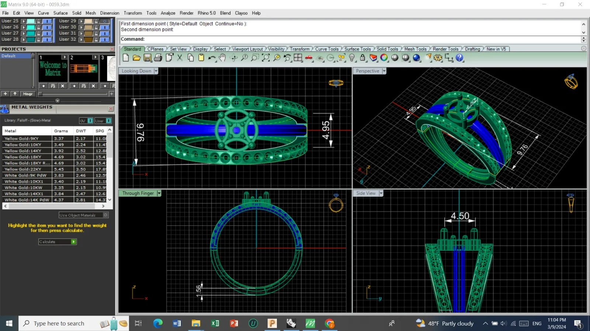Viewport: 590px width, 331px height.
Task: Toggle the User switch in Metal Weights
Action: click(x=108, y=121)
